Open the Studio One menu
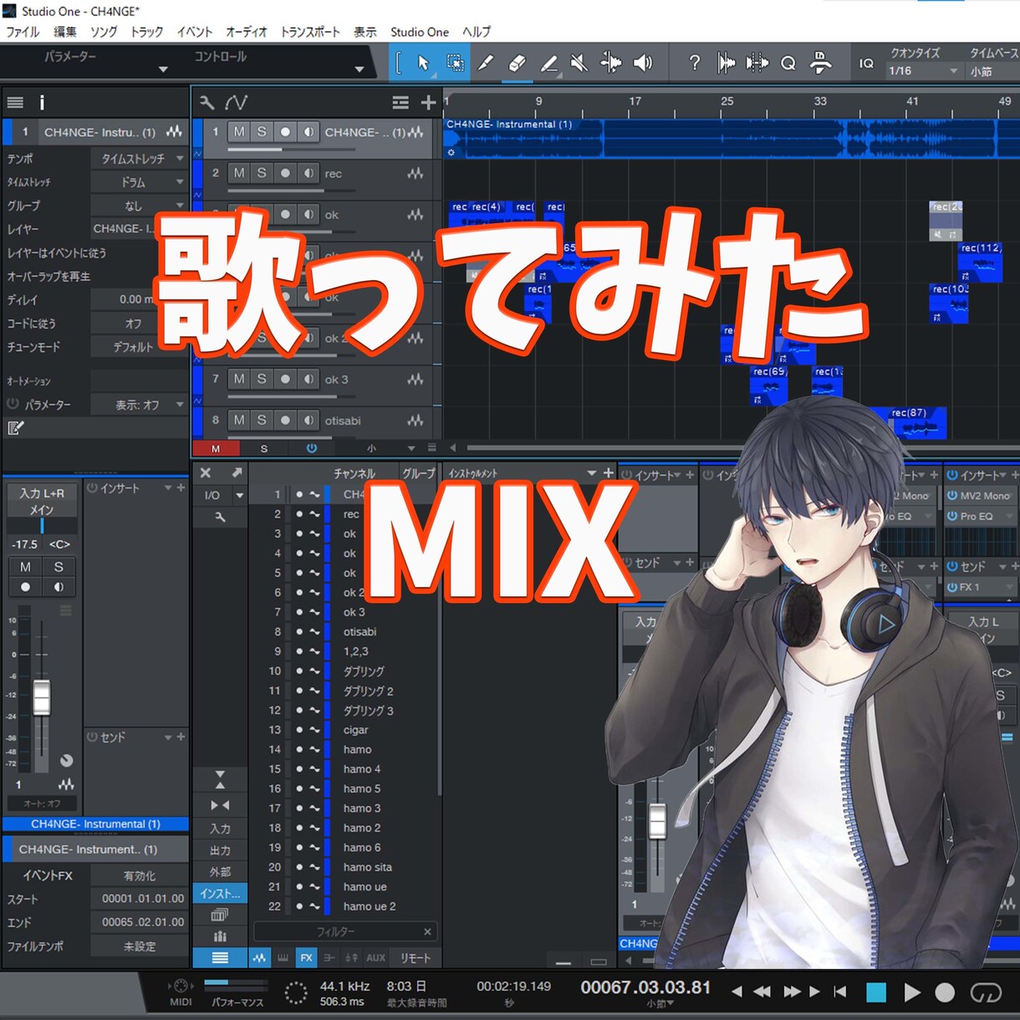The width and height of the screenshot is (1020, 1020). [x=420, y=32]
